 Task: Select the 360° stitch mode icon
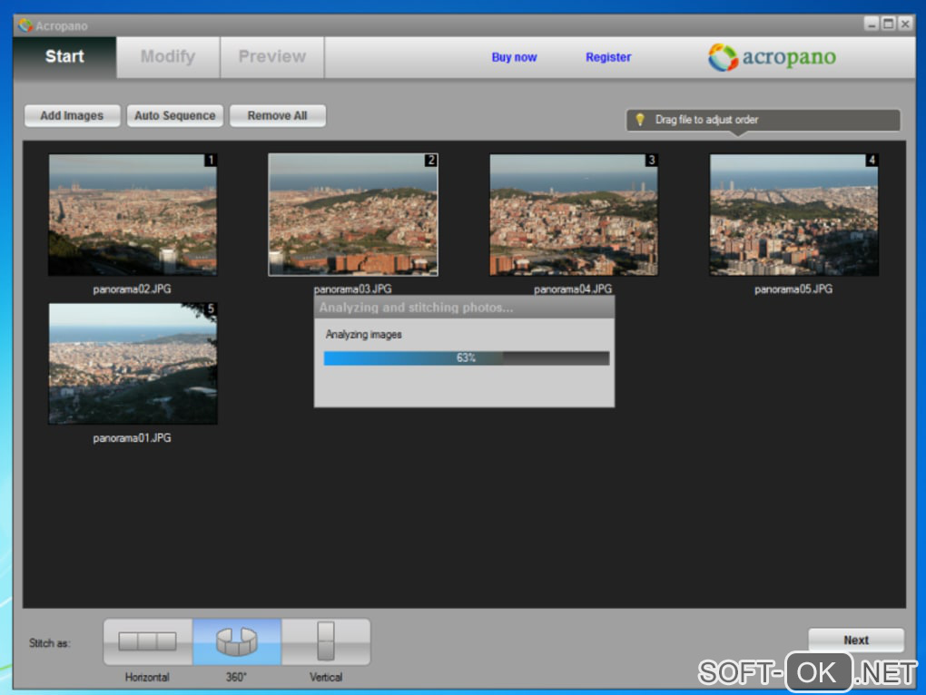(x=237, y=641)
